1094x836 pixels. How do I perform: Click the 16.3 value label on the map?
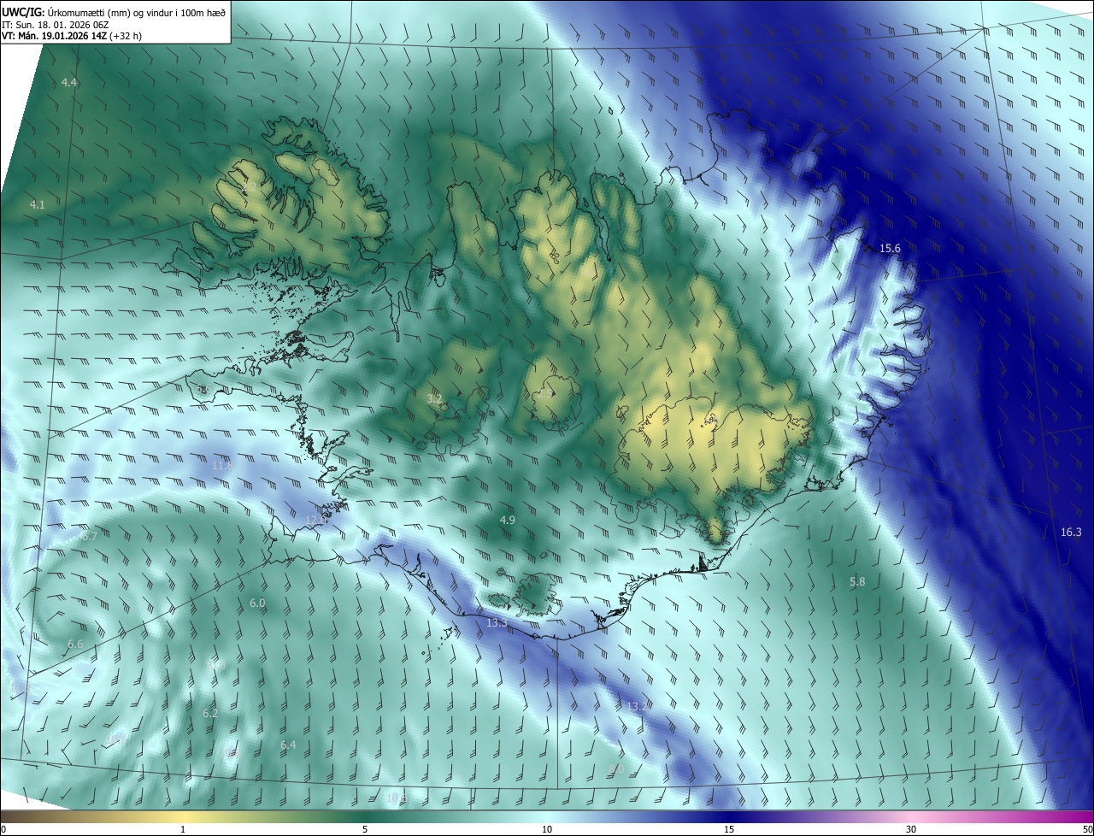[x=1071, y=533]
